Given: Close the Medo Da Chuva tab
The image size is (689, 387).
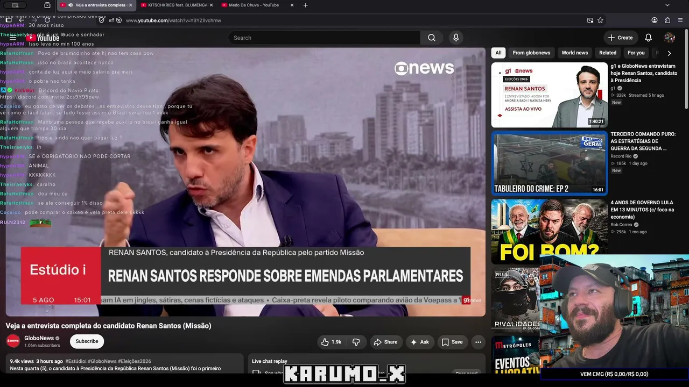Looking at the screenshot, I should (292, 5).
